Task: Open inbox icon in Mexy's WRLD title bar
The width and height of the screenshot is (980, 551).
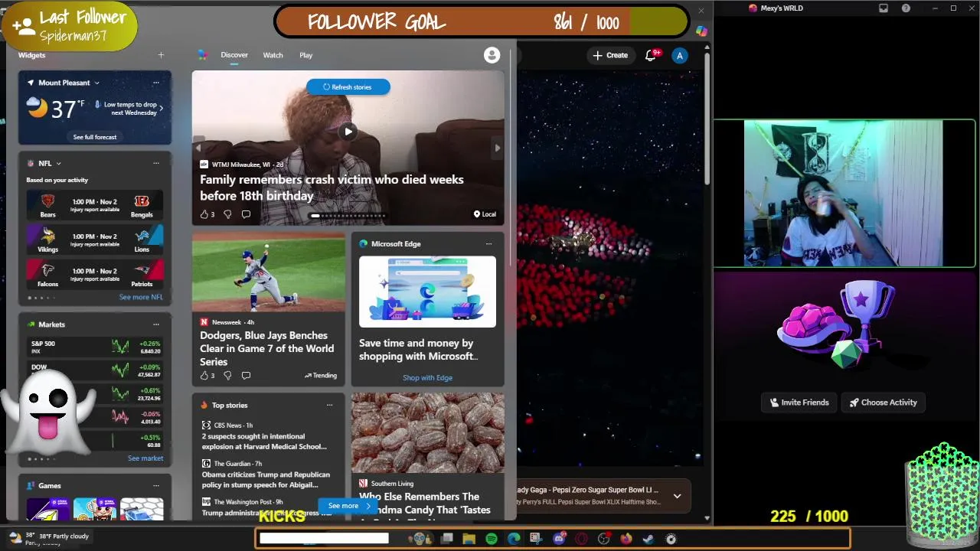Action: click(x=884, y=8)
